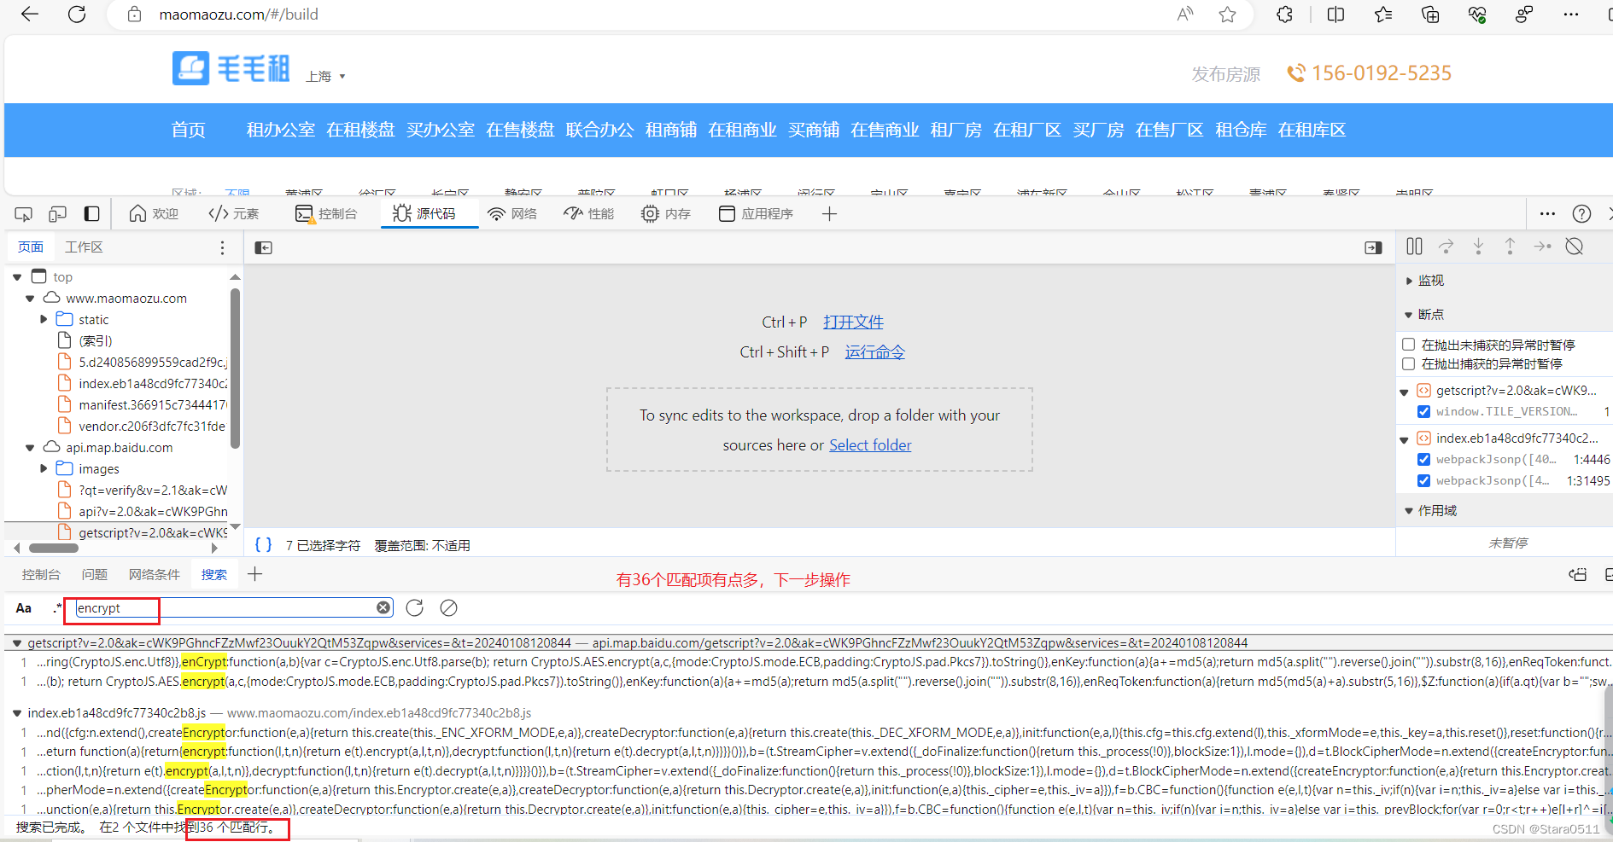Open collections icon in browser toolbar
Screen dimensions: 1613x842
[x=1430, y=14]
